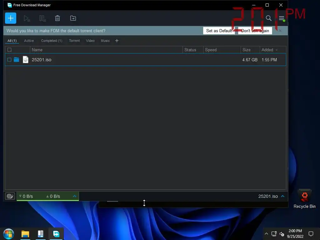Show hidden system tray icons
This screenshot has width=320, height=240.
[x=266, y=234]
